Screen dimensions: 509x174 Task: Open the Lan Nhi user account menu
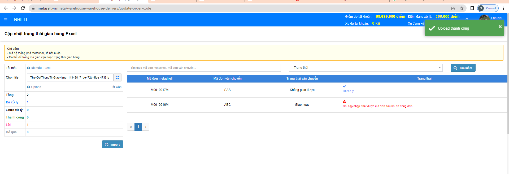pos(496,18)
